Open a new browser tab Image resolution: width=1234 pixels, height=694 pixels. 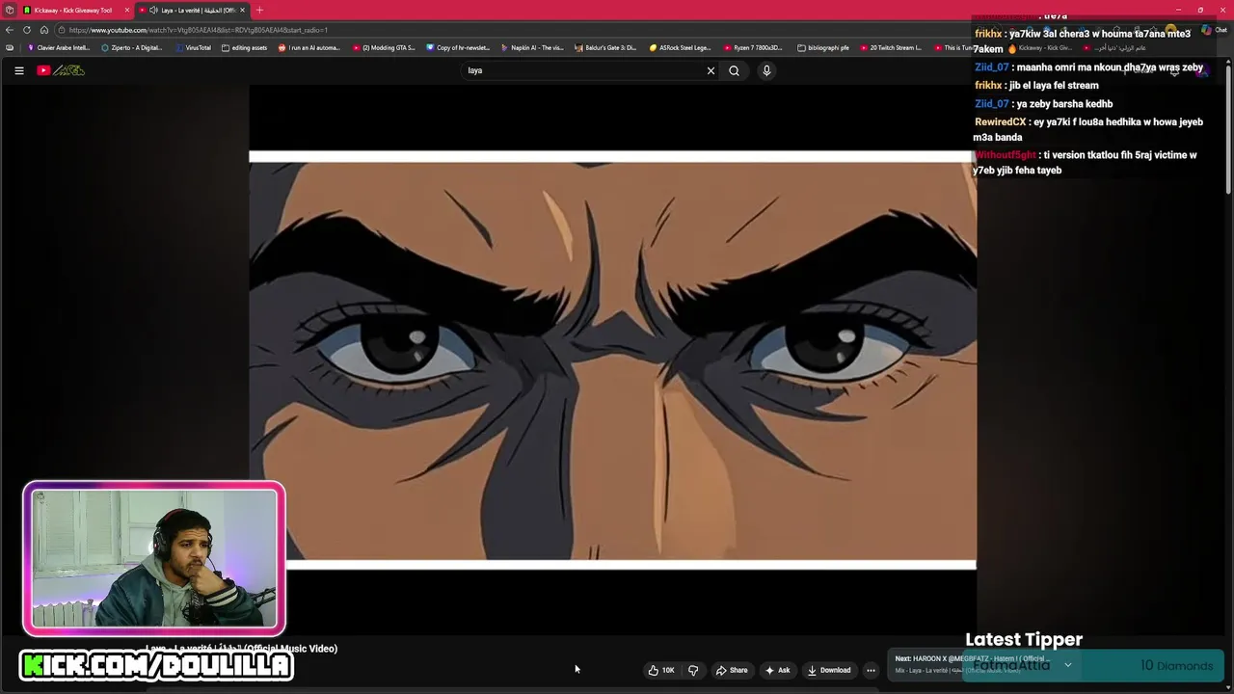tap(259, 10)
